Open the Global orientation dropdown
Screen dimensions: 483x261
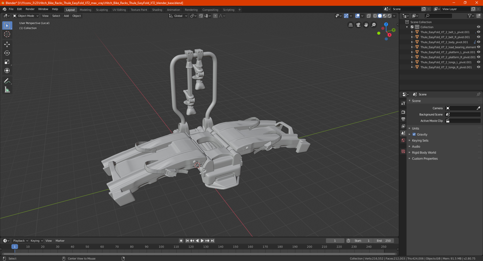178,16
